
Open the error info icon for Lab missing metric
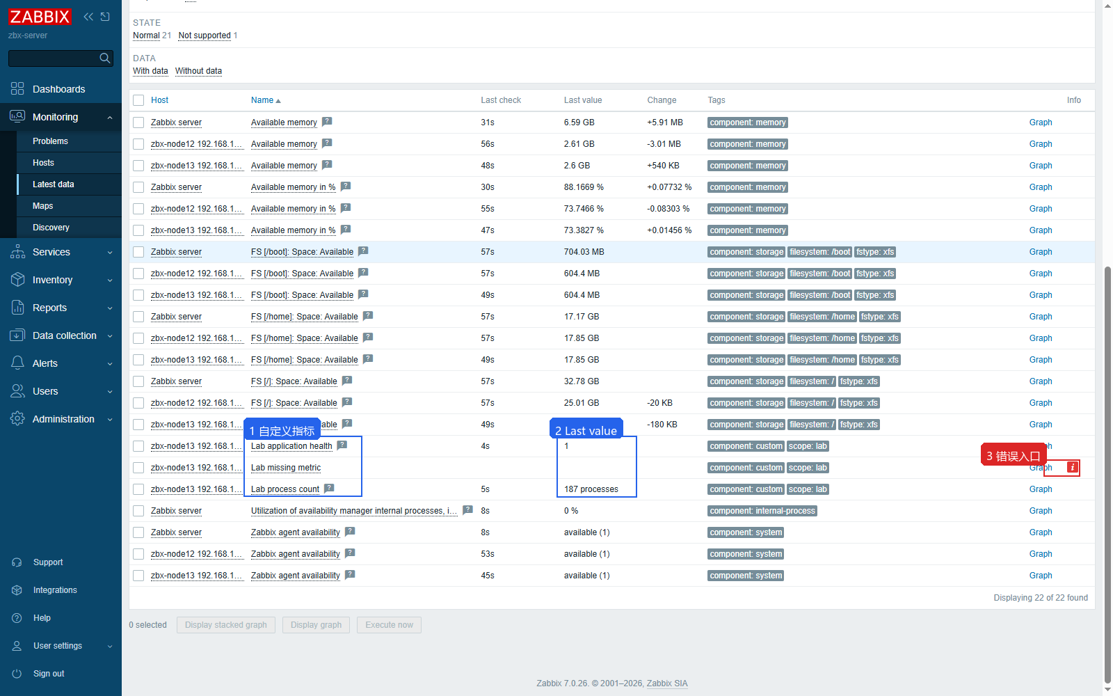(1073, 467)
